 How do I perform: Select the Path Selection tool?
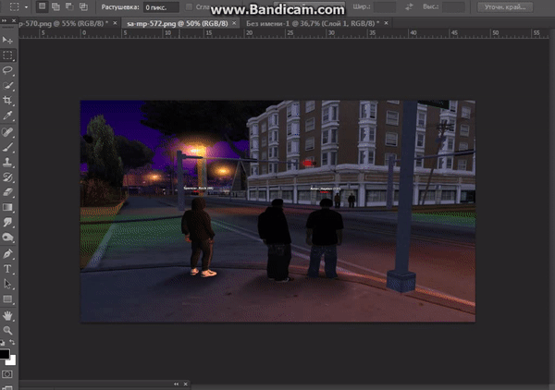pyautogui.click(x=7, y=284)
